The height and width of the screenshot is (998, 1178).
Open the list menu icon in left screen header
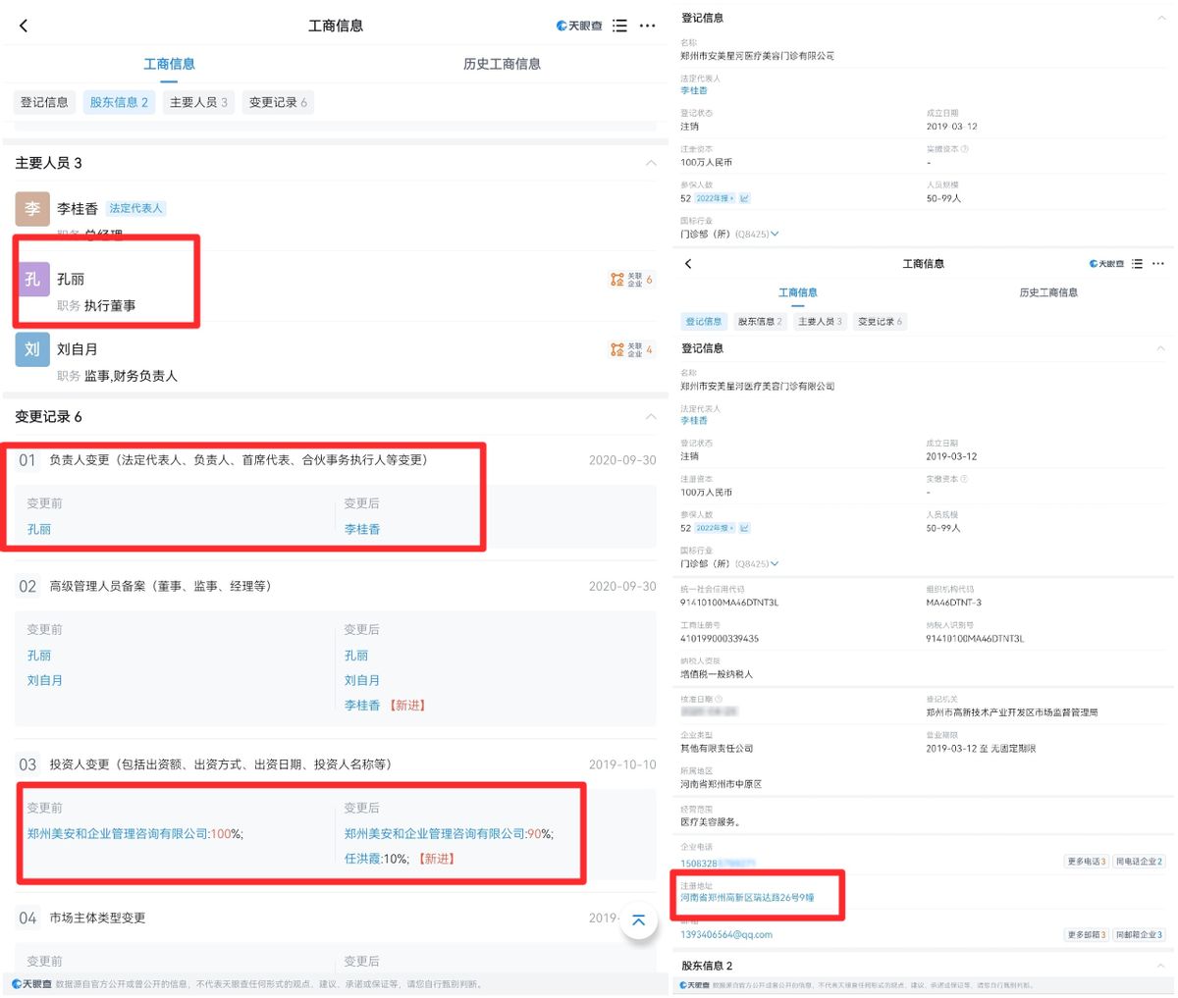[x=619, y=26]
